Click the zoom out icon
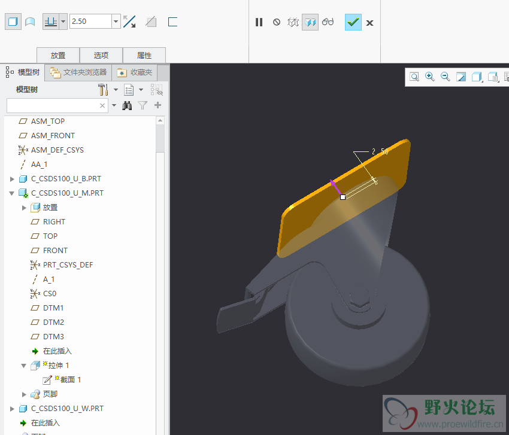This screenshot has height=435, width=509. [x=446, y=77]
